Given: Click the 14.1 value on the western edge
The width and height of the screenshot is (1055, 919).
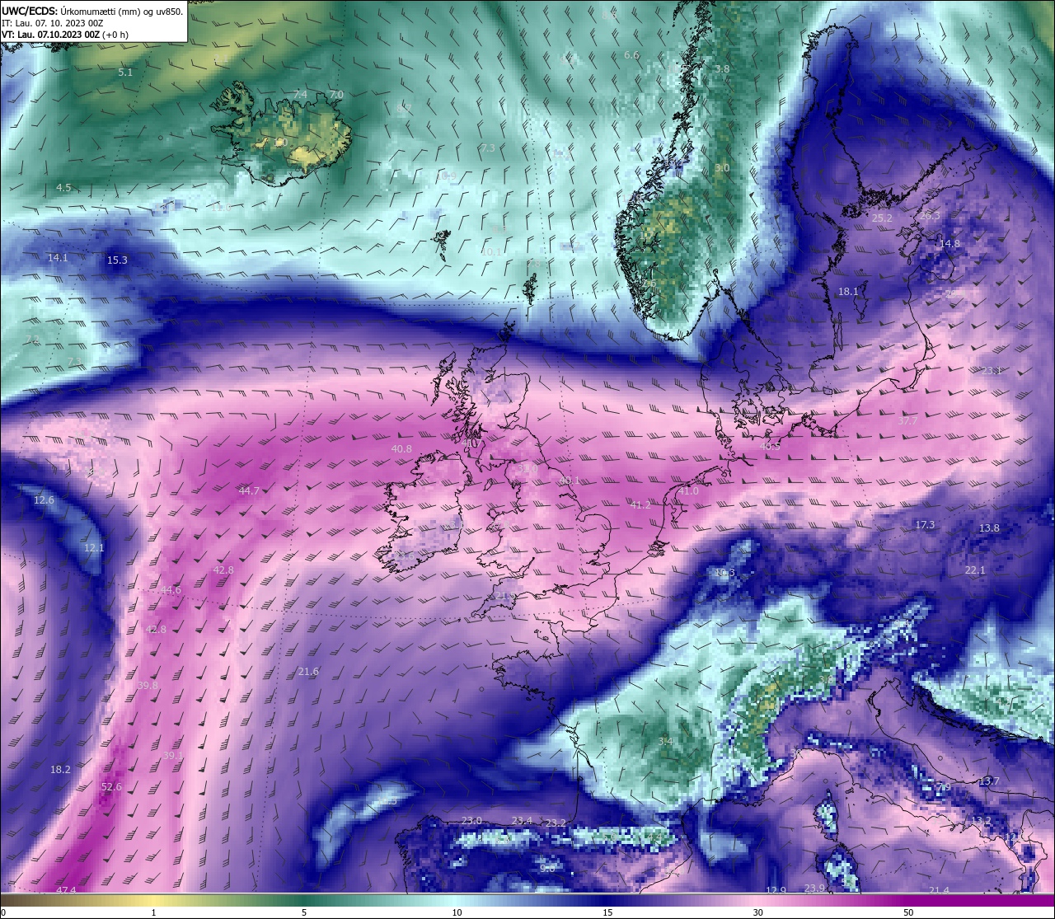Looking at the screenshot, I should [58, 258].
